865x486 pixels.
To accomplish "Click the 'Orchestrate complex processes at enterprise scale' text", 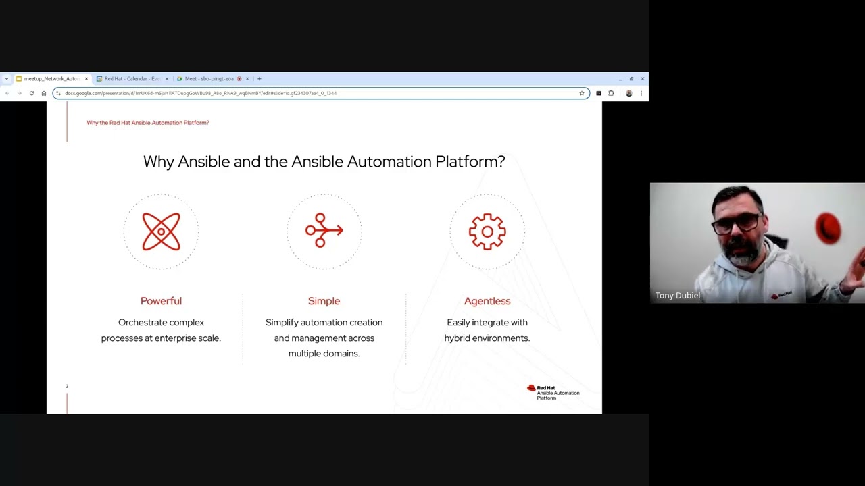I will pos(161,330).
